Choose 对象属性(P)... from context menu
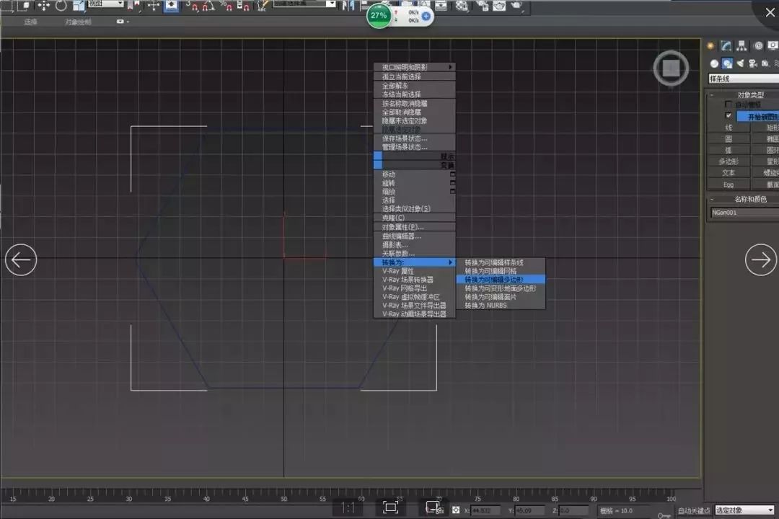This screenshot has width=779, height=519. point(414,228)
